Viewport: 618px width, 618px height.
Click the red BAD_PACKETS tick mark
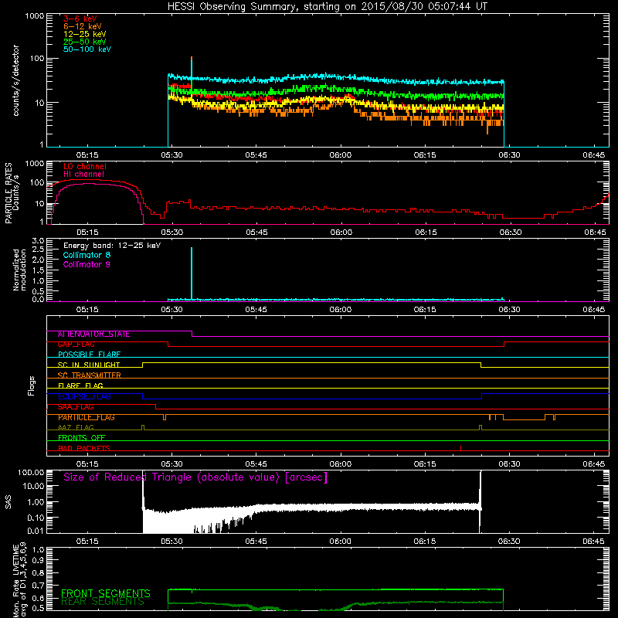[x=460, y=448]
